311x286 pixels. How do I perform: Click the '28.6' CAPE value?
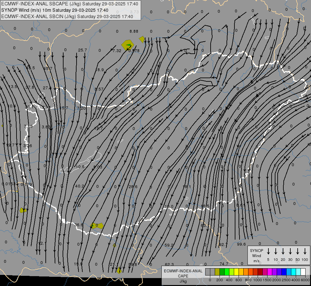(133, 187)
